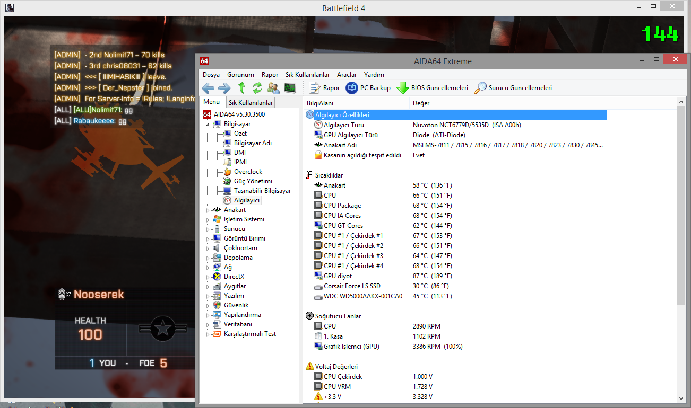691x408 pixels.
Task: Click the sensor list vertical scrollbar thumb
Action: (x=681, y=206)
